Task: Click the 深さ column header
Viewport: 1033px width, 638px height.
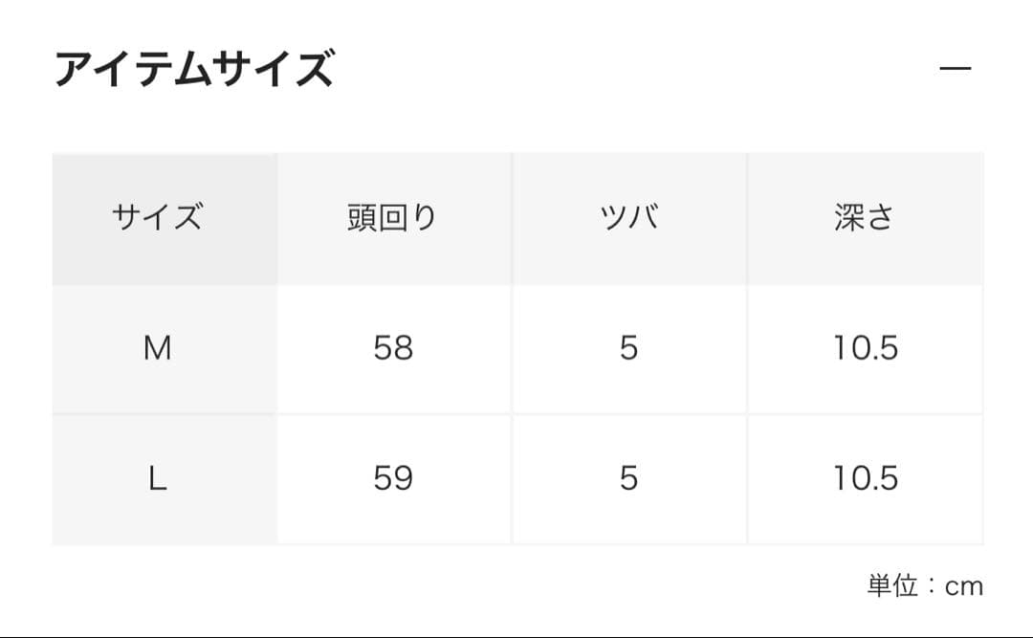Action: tap(865, 218)
